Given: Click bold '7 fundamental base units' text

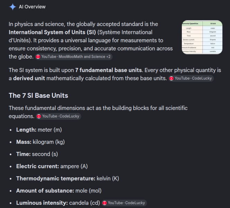Looking at the screenshot, I should pyautogui.click(x=108, y=70).
